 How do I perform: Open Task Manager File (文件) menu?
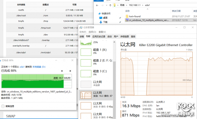83,32
